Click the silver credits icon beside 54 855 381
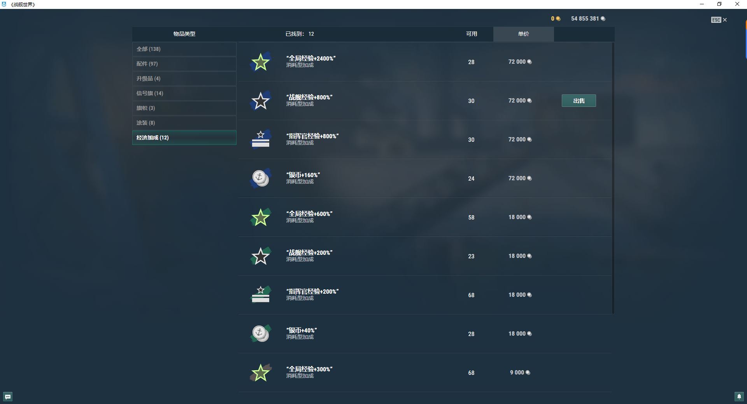 point(603,19)
